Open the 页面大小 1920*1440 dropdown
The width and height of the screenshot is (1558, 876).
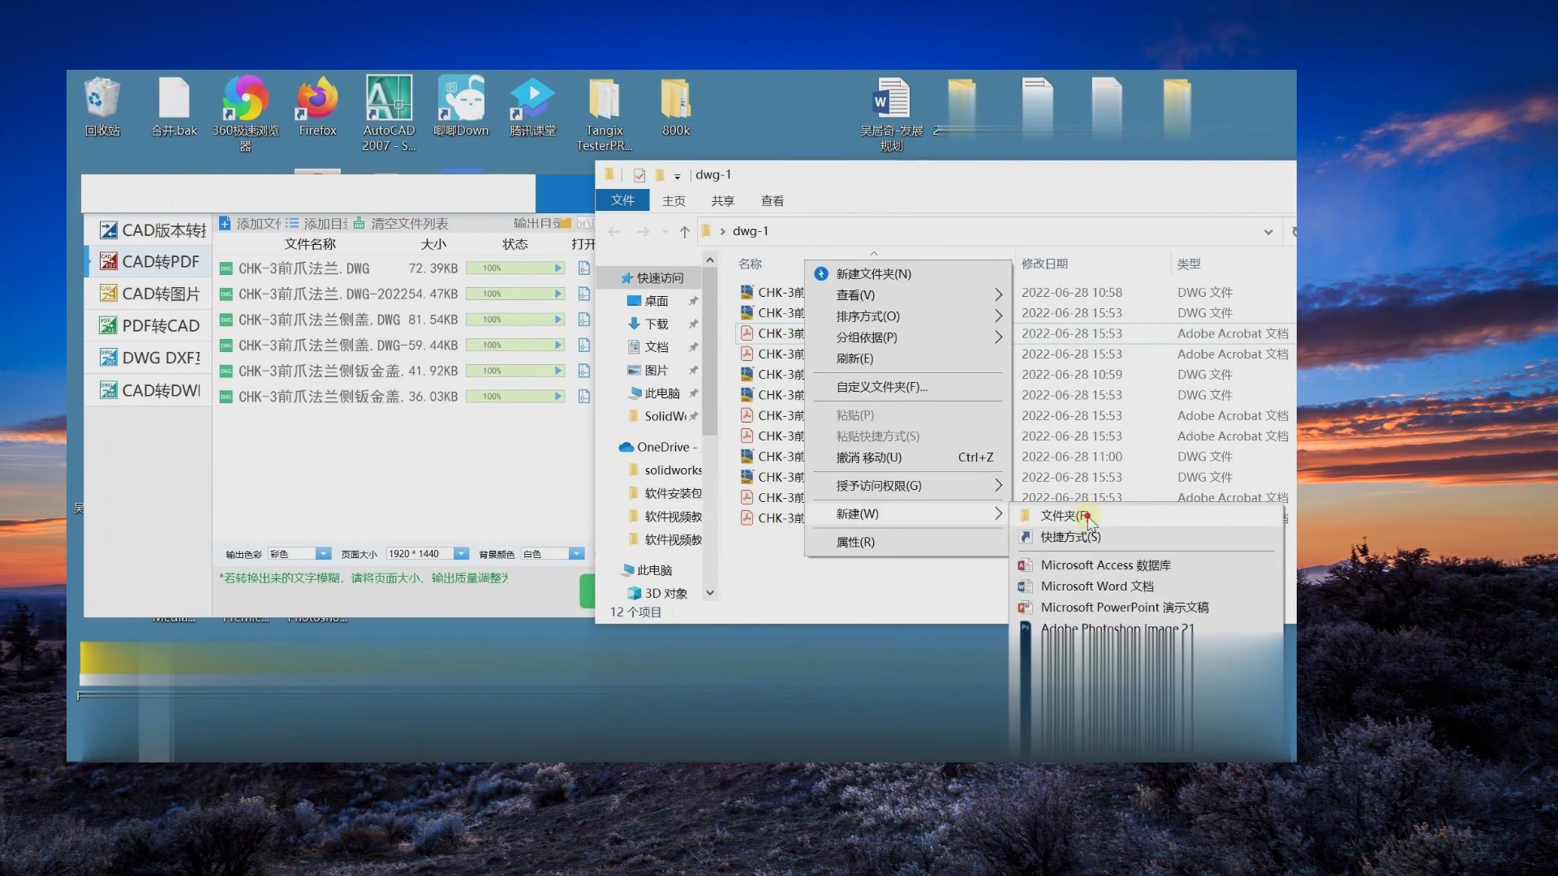(x=461, y=554)
